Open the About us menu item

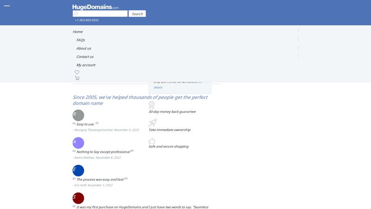(83, 48)
